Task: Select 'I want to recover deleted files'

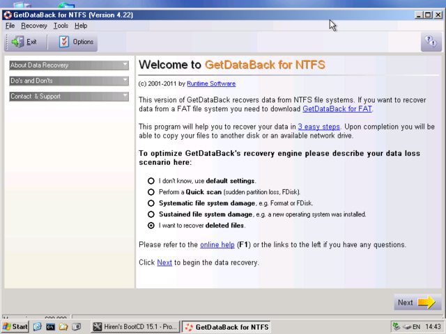Action: click(151, 225)
